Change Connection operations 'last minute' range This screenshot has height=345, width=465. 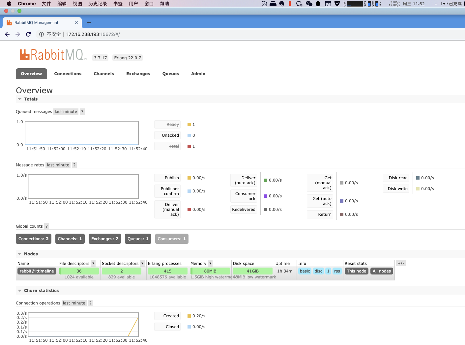pos(74,303)
